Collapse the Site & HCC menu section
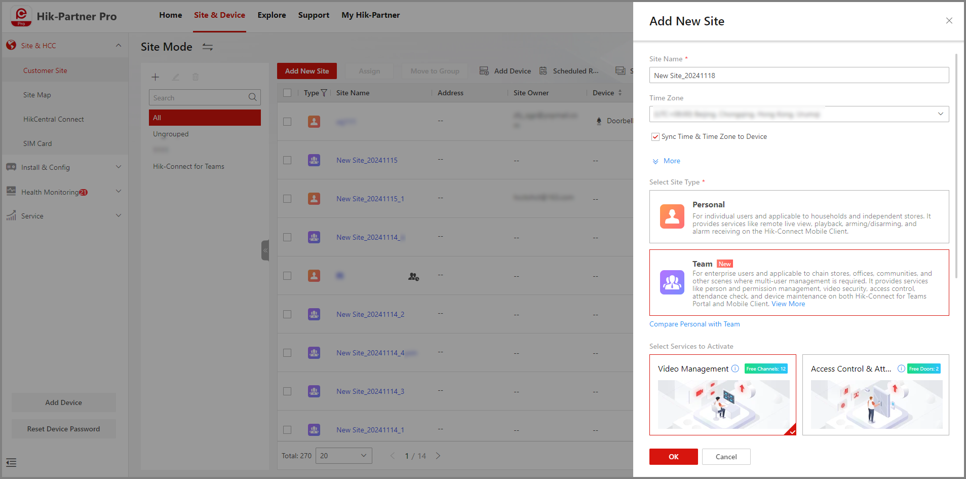Viewport: 966px width, 479px height. pyautogui.click(x=118, y=45)
